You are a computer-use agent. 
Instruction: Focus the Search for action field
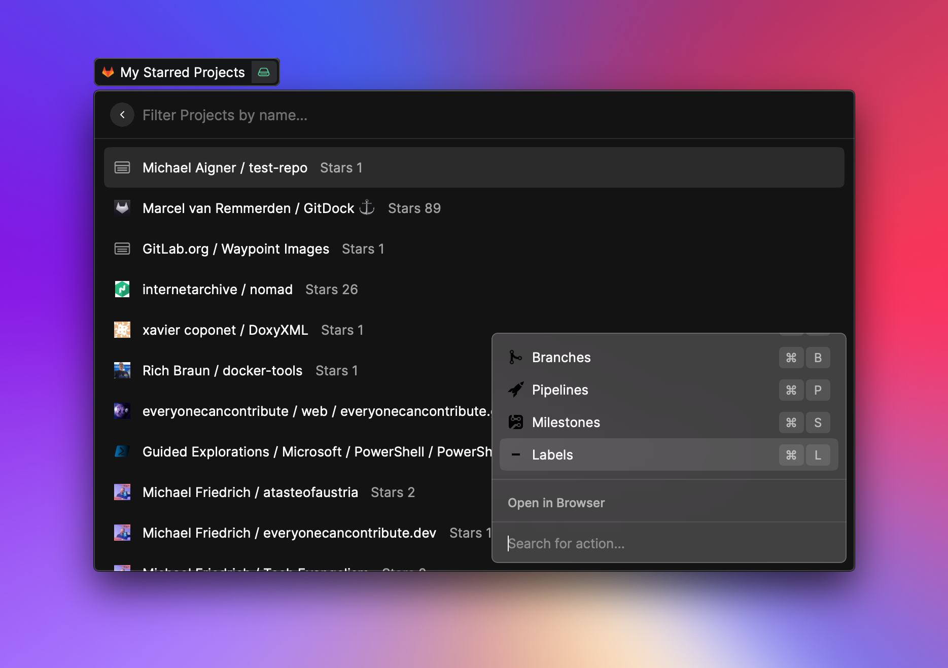[x=669, y=543]
